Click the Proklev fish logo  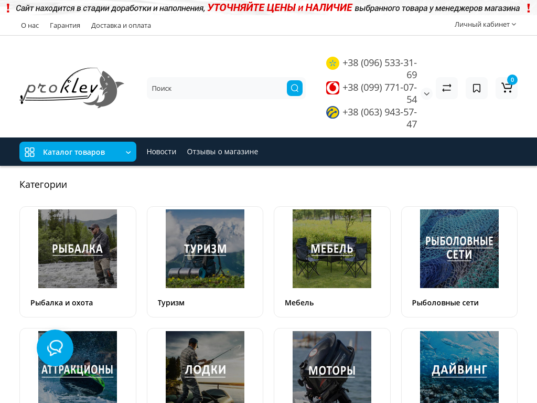pos(72,88)
